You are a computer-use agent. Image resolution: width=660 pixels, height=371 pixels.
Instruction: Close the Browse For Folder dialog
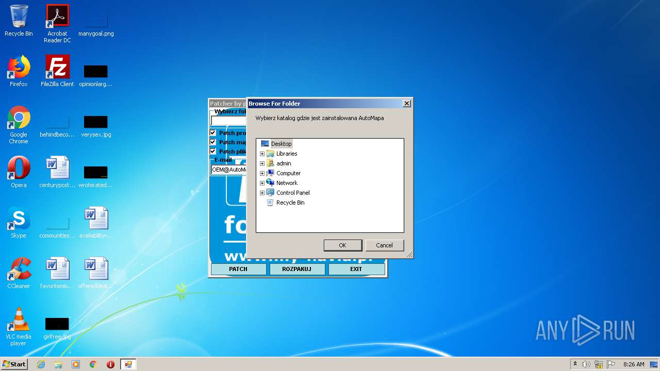[x=406, y=104]
